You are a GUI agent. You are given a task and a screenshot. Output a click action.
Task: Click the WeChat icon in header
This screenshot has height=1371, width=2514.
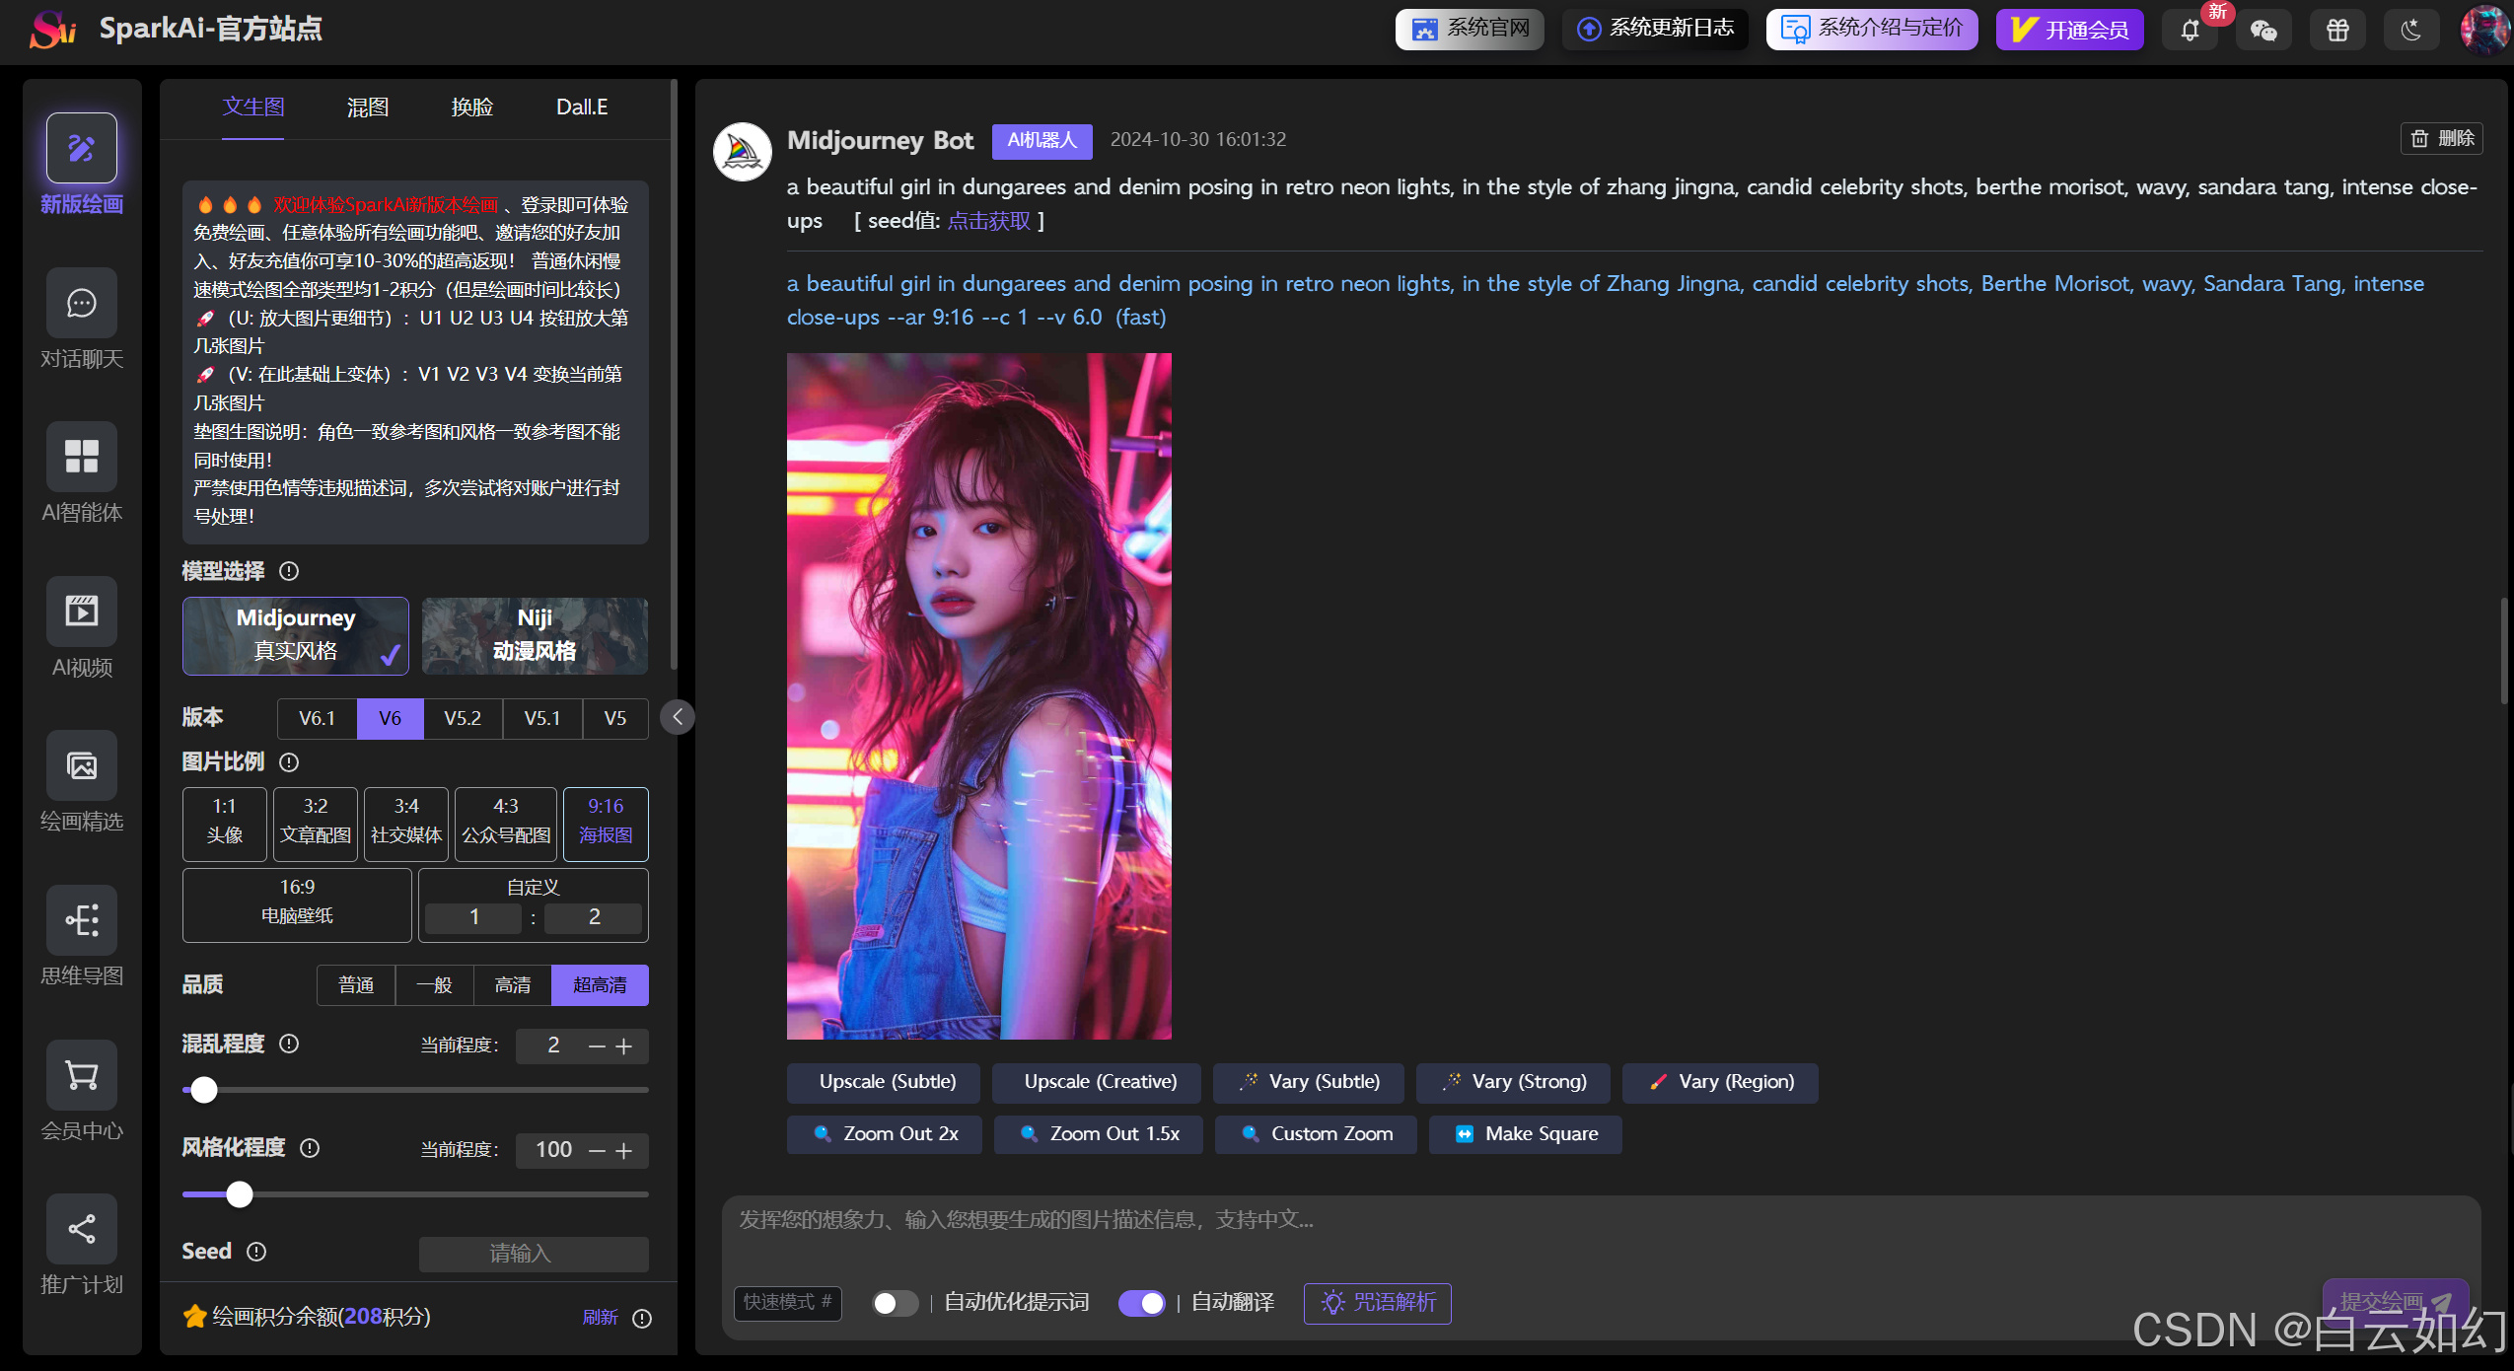[2263, 30]
